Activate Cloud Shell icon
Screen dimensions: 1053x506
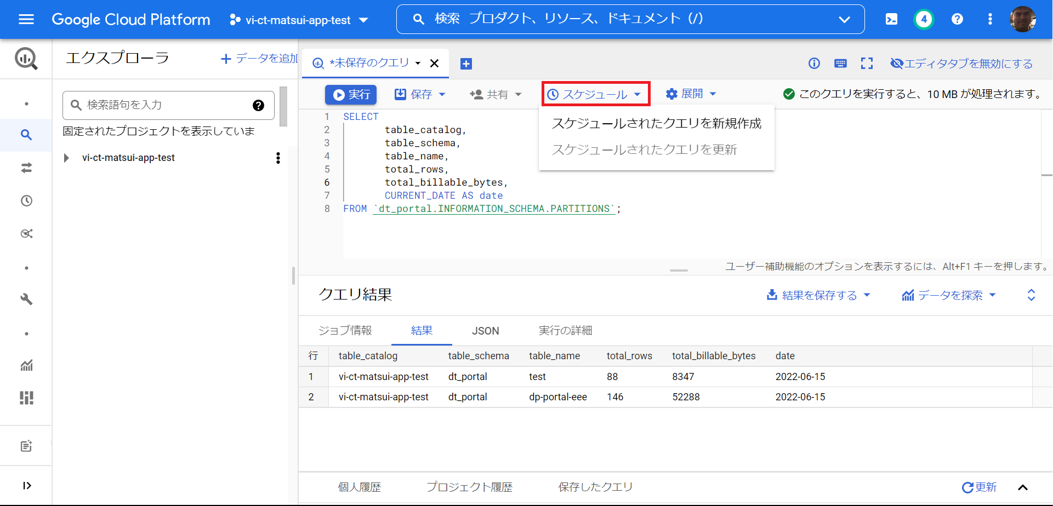[x=891, y=20]
